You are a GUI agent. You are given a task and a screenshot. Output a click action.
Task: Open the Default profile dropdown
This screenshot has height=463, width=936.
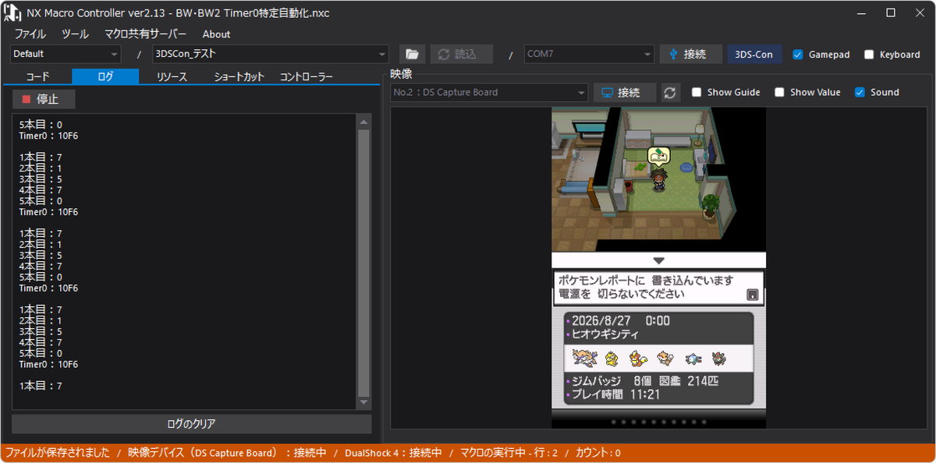pyautogui.click(x=66, y=54)
